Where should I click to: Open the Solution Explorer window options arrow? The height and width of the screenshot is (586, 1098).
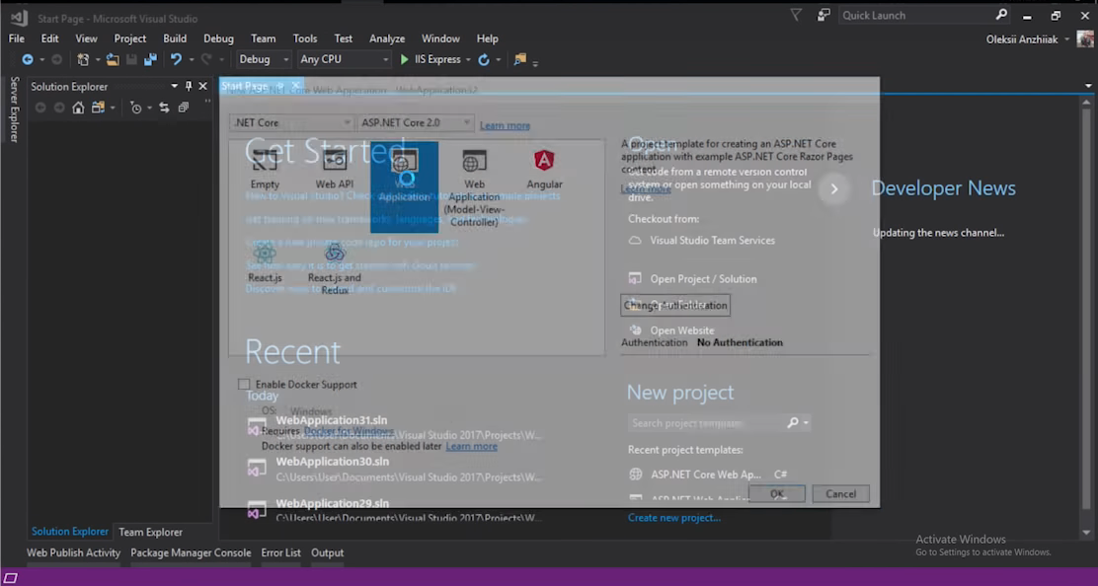point(174,86)
